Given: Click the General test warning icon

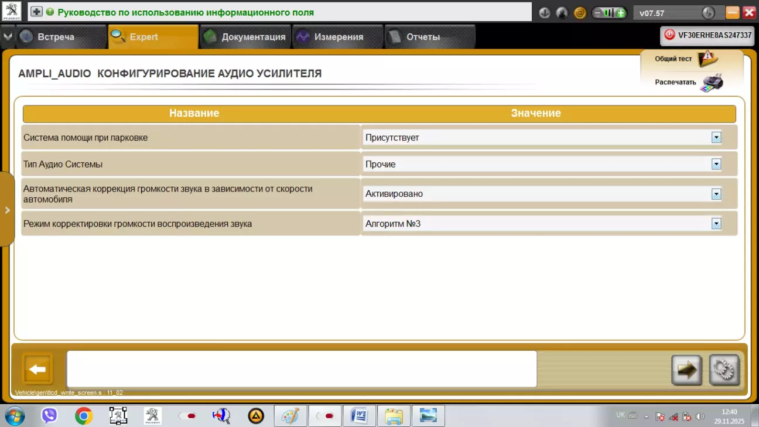Looking at the screenshot, I should point(707,59).
